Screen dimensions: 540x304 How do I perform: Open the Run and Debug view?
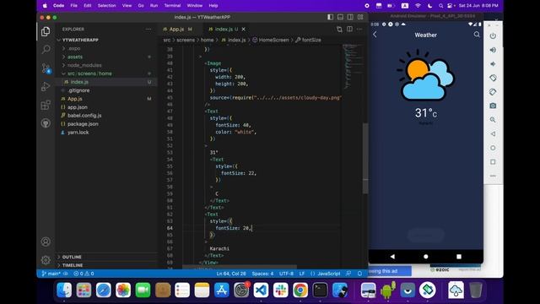click(x=46, y=86)
